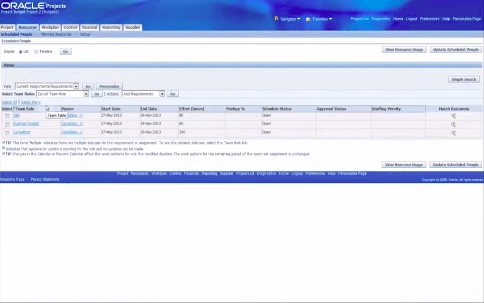This screenshot has height=303, width=484.
Task: Click Match Resources icon on Consultant row
Action: coord(453,132)
